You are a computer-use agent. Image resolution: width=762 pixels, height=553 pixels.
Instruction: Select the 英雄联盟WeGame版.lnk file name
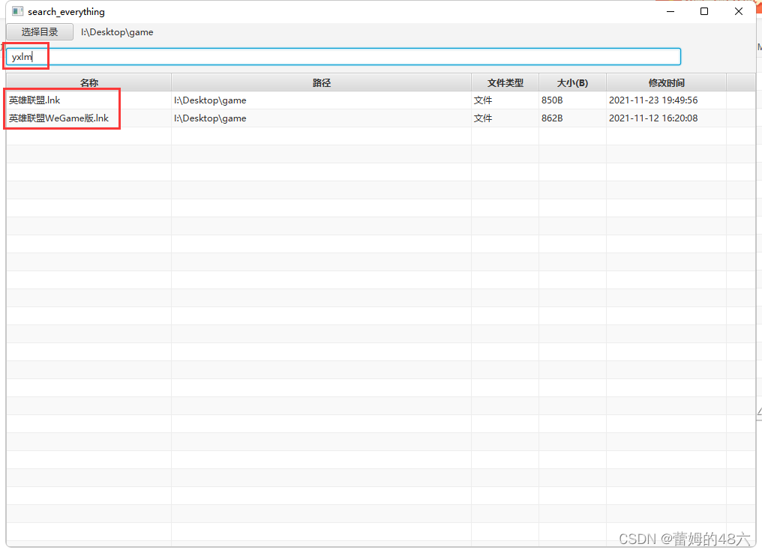click(58, 118)
